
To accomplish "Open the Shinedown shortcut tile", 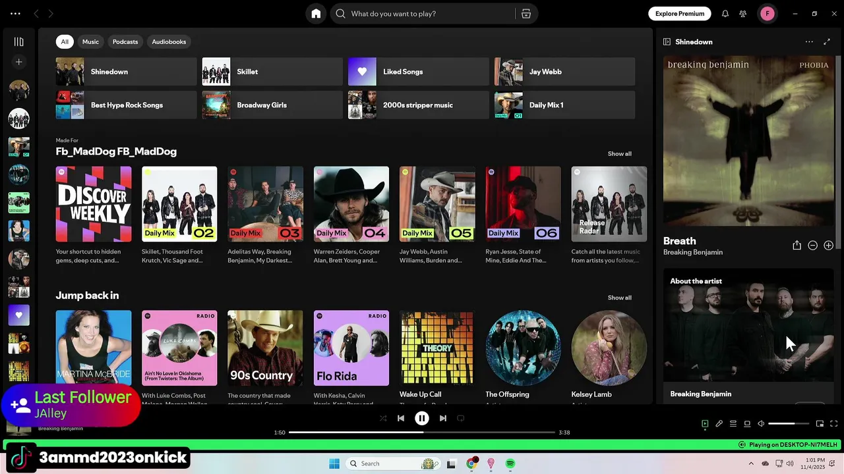I will [x=126, y=72].
